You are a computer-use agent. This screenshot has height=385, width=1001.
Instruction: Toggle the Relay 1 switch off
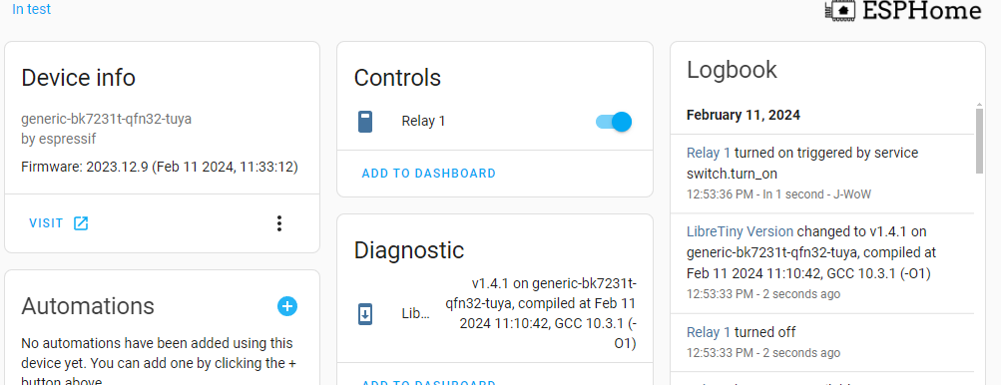pyautogui.click(x=614, y=122)
